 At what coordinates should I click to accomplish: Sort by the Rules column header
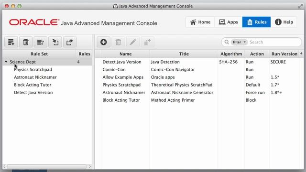84,54
